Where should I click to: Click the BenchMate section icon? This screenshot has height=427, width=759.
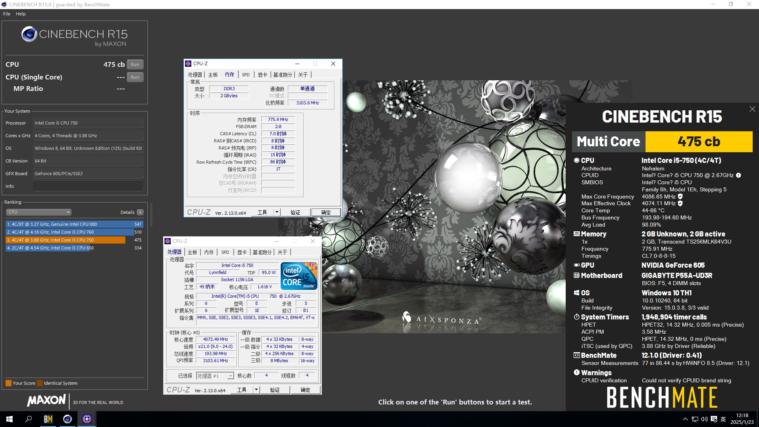(x=576, y=355)
